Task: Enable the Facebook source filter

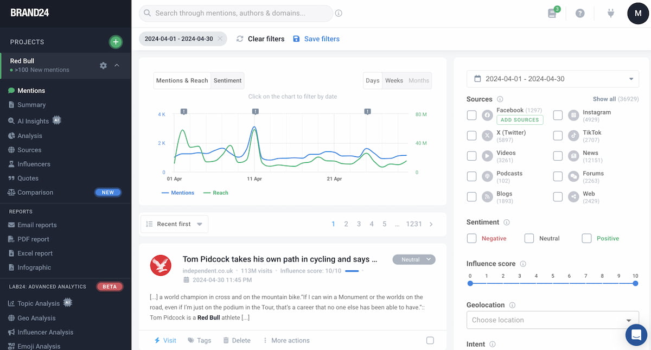Action: [x=471, y=114]
